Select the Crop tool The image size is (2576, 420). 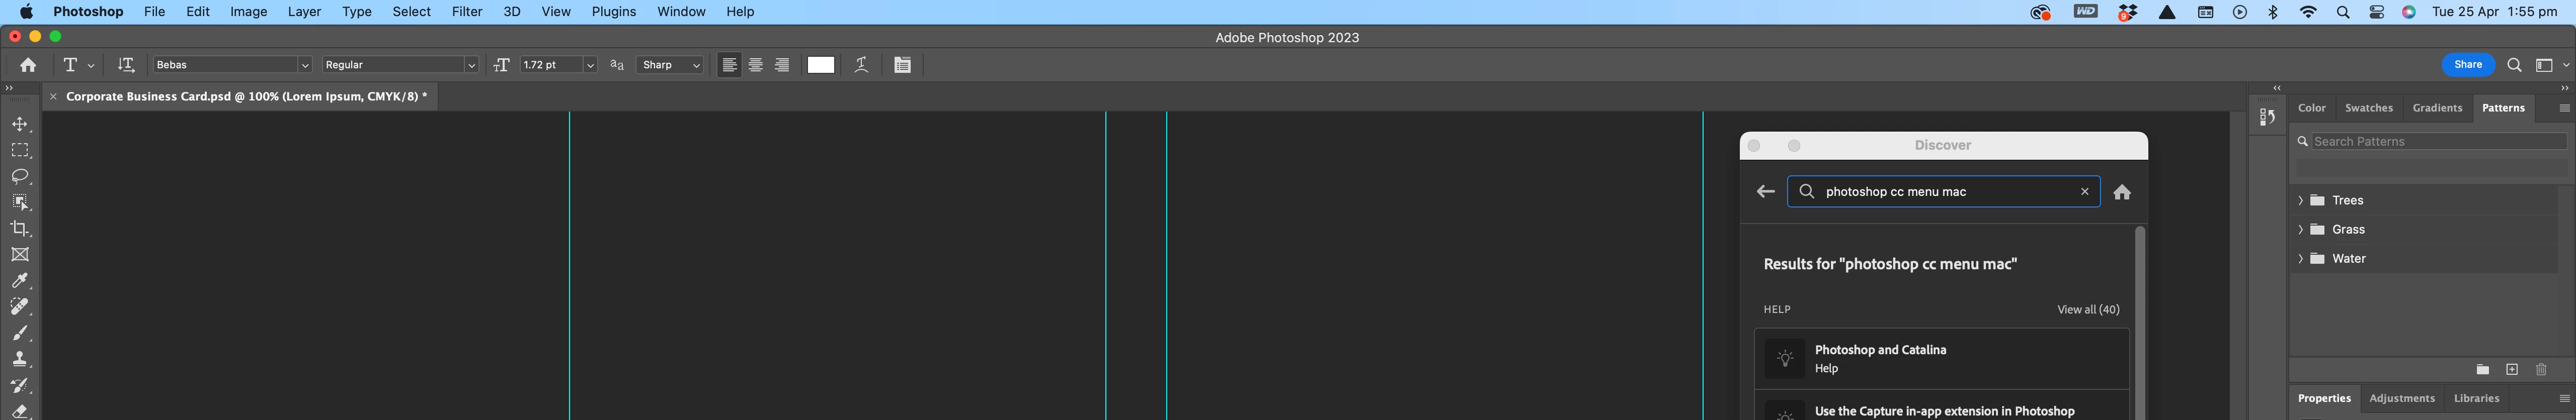point(20,229)
